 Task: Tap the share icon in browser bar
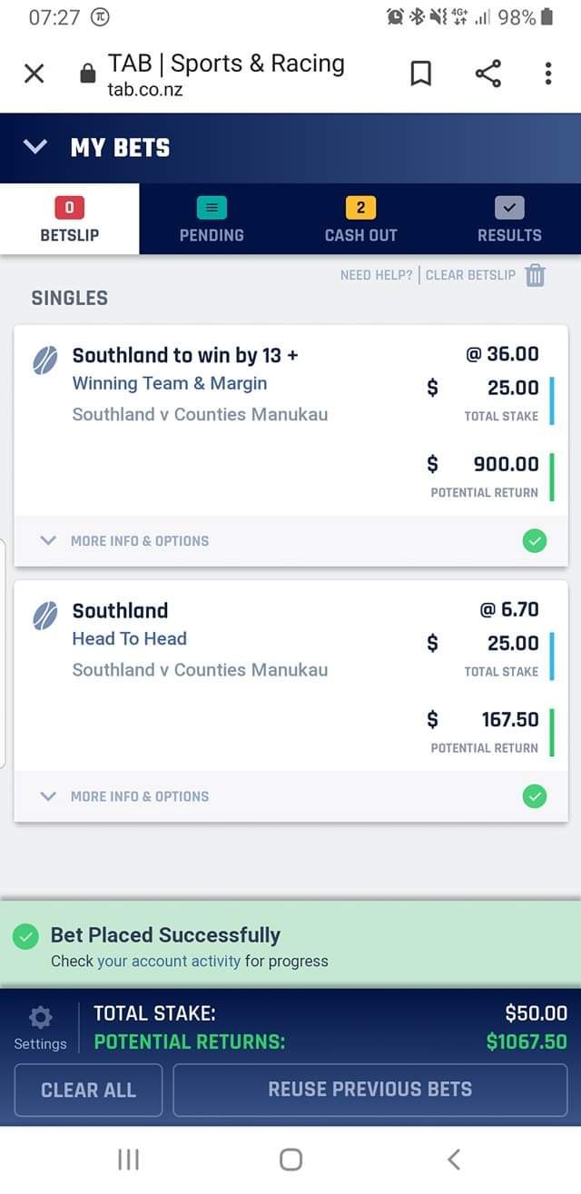click(x=487, y=74)
